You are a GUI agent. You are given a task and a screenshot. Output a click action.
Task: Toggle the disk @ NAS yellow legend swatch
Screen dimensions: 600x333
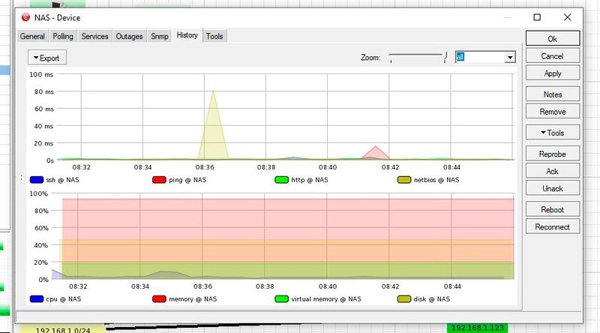[404, 299]
